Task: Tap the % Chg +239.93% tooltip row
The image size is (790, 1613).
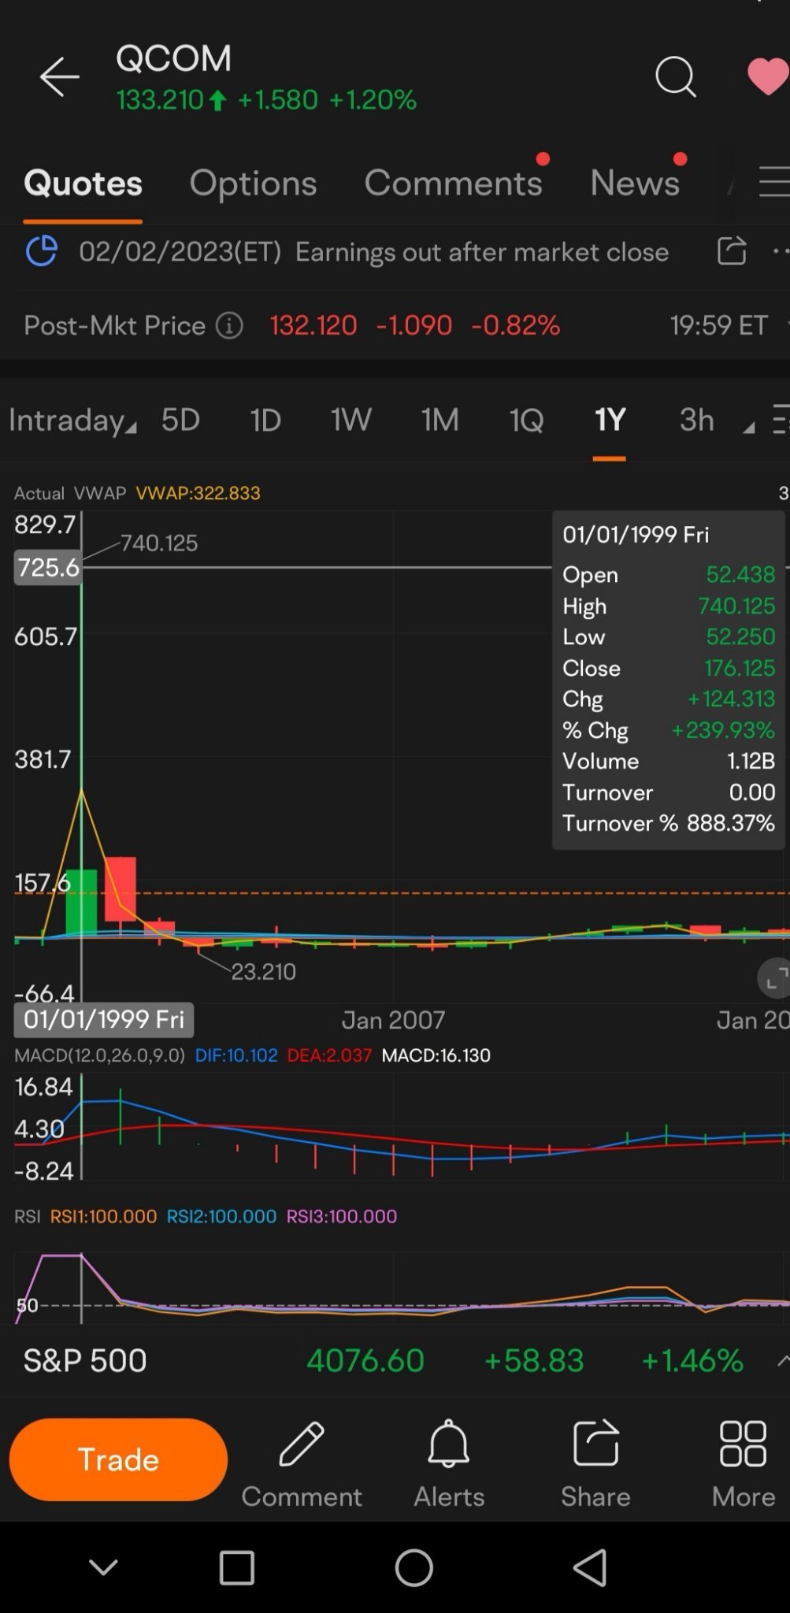Action: pos(669,730)
